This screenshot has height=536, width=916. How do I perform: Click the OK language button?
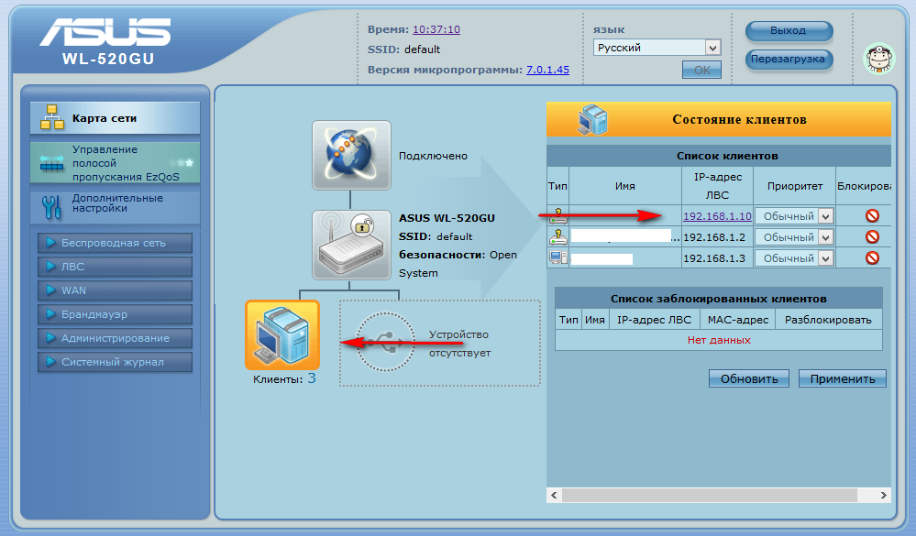pos(701,70)
